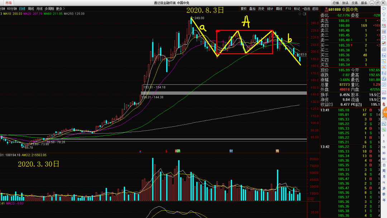Click the MA20: 207.70 indicator label
The image size is (387, 218).
33,14
